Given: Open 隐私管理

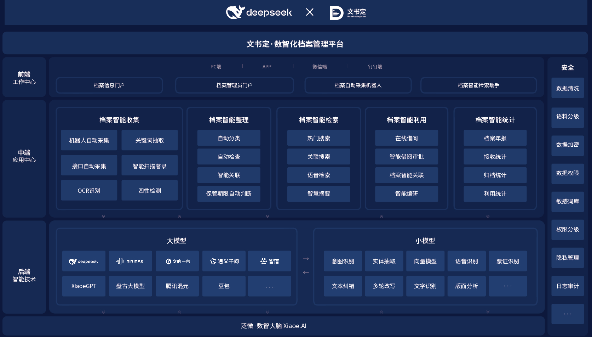Looking at the screenshot, I should coord(568,258).
